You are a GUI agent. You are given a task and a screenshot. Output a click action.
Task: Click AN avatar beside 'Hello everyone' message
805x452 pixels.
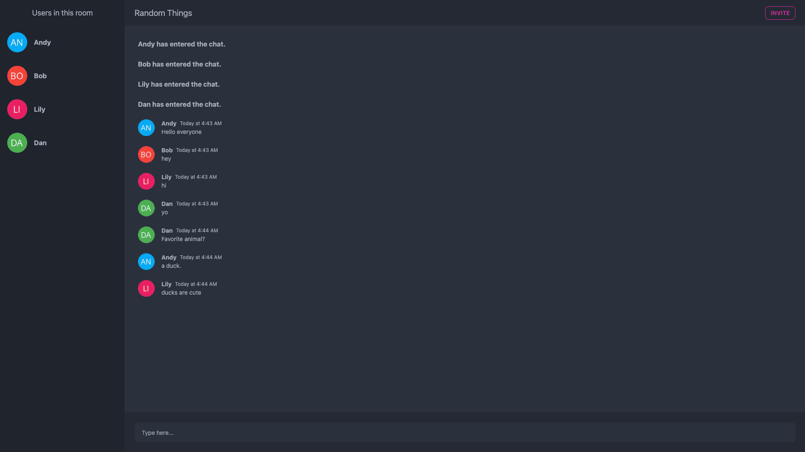[146, 128]
